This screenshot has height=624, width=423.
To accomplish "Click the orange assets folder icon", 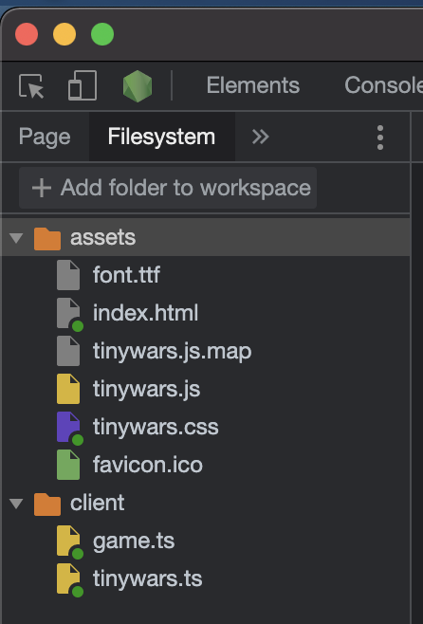I will tap(47, 238).
